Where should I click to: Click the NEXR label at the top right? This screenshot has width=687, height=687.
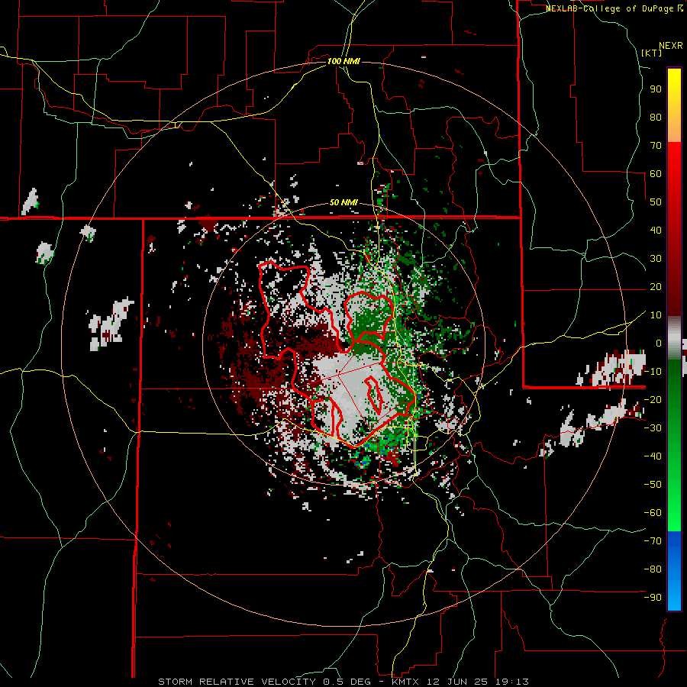[671, 46]
